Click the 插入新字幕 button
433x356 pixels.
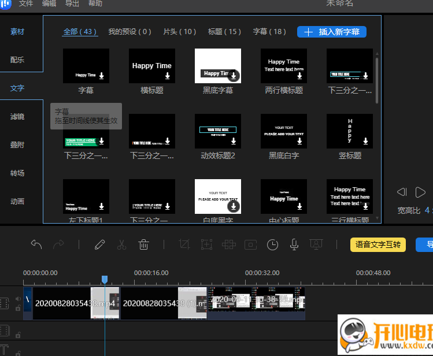[332, 32]
